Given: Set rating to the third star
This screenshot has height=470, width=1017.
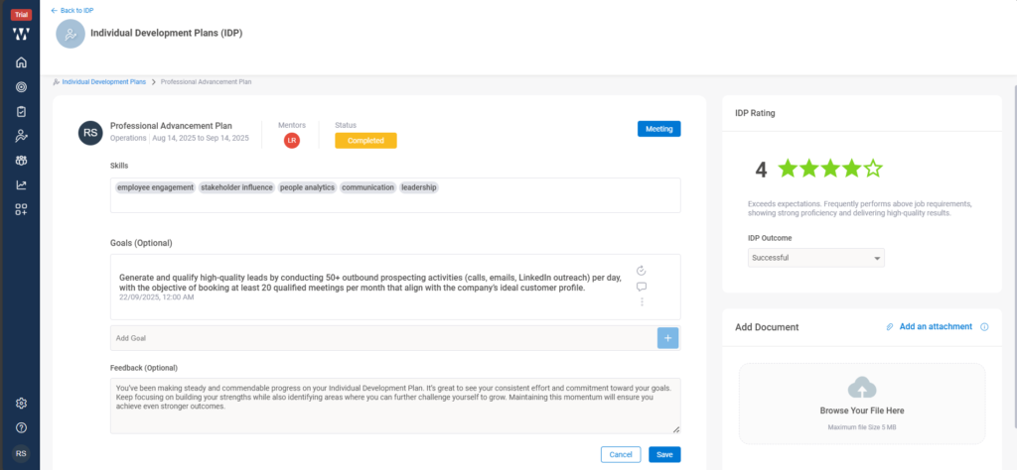Looking at the screenshot, I should pyautogui.click(x=831, y=169).
